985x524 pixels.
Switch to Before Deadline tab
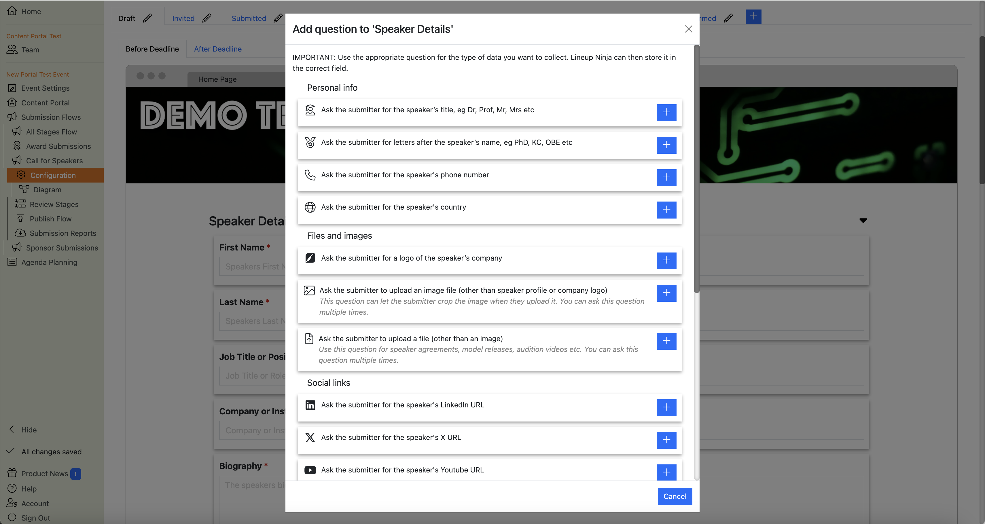[152, 49]
